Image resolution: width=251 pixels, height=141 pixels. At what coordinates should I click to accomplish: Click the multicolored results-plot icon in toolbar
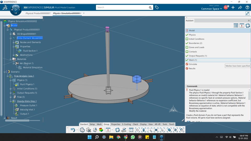[101, 130]
